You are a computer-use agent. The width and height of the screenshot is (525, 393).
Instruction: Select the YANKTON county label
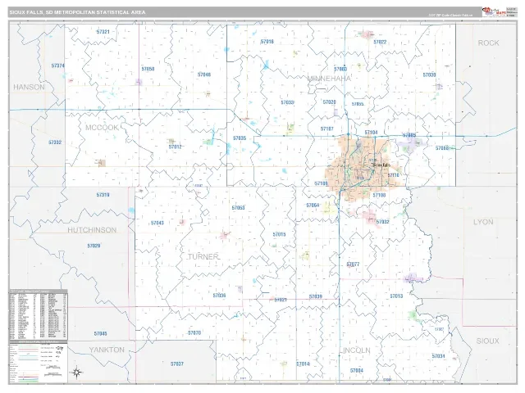tap(107, 350)
